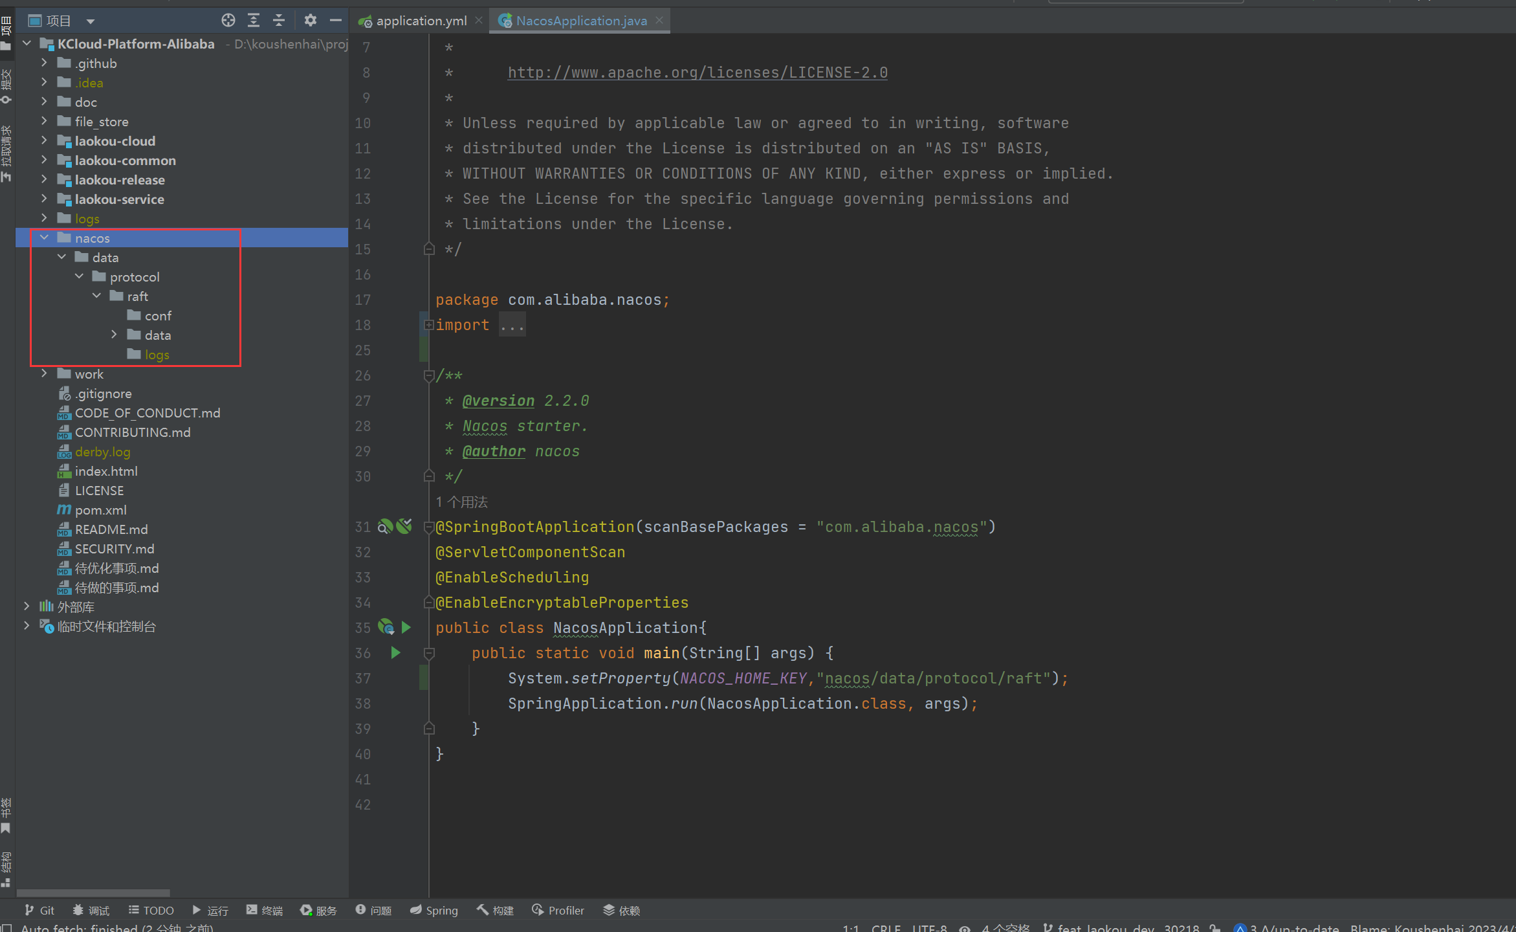Click the Apache license URL in the comment

[x=697, y=72]
